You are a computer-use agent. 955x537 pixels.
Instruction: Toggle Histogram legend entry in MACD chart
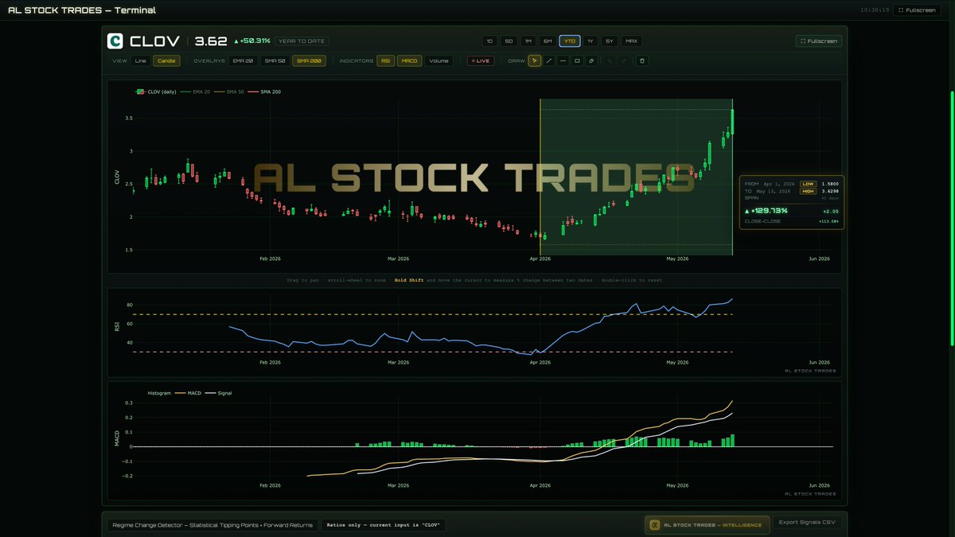159,393
